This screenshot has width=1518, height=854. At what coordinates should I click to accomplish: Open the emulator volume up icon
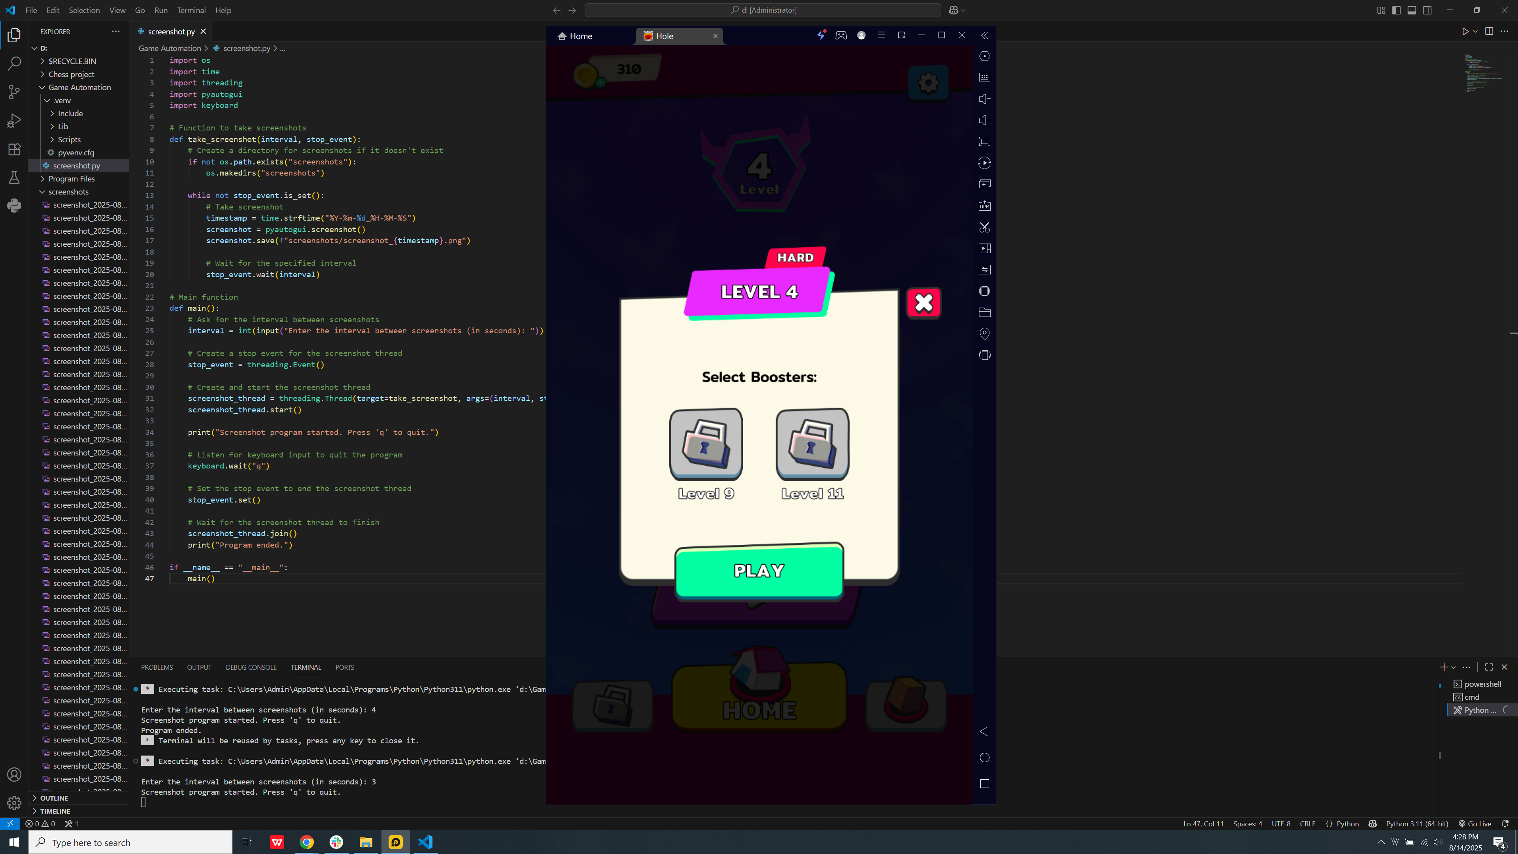tap(984, 99)
